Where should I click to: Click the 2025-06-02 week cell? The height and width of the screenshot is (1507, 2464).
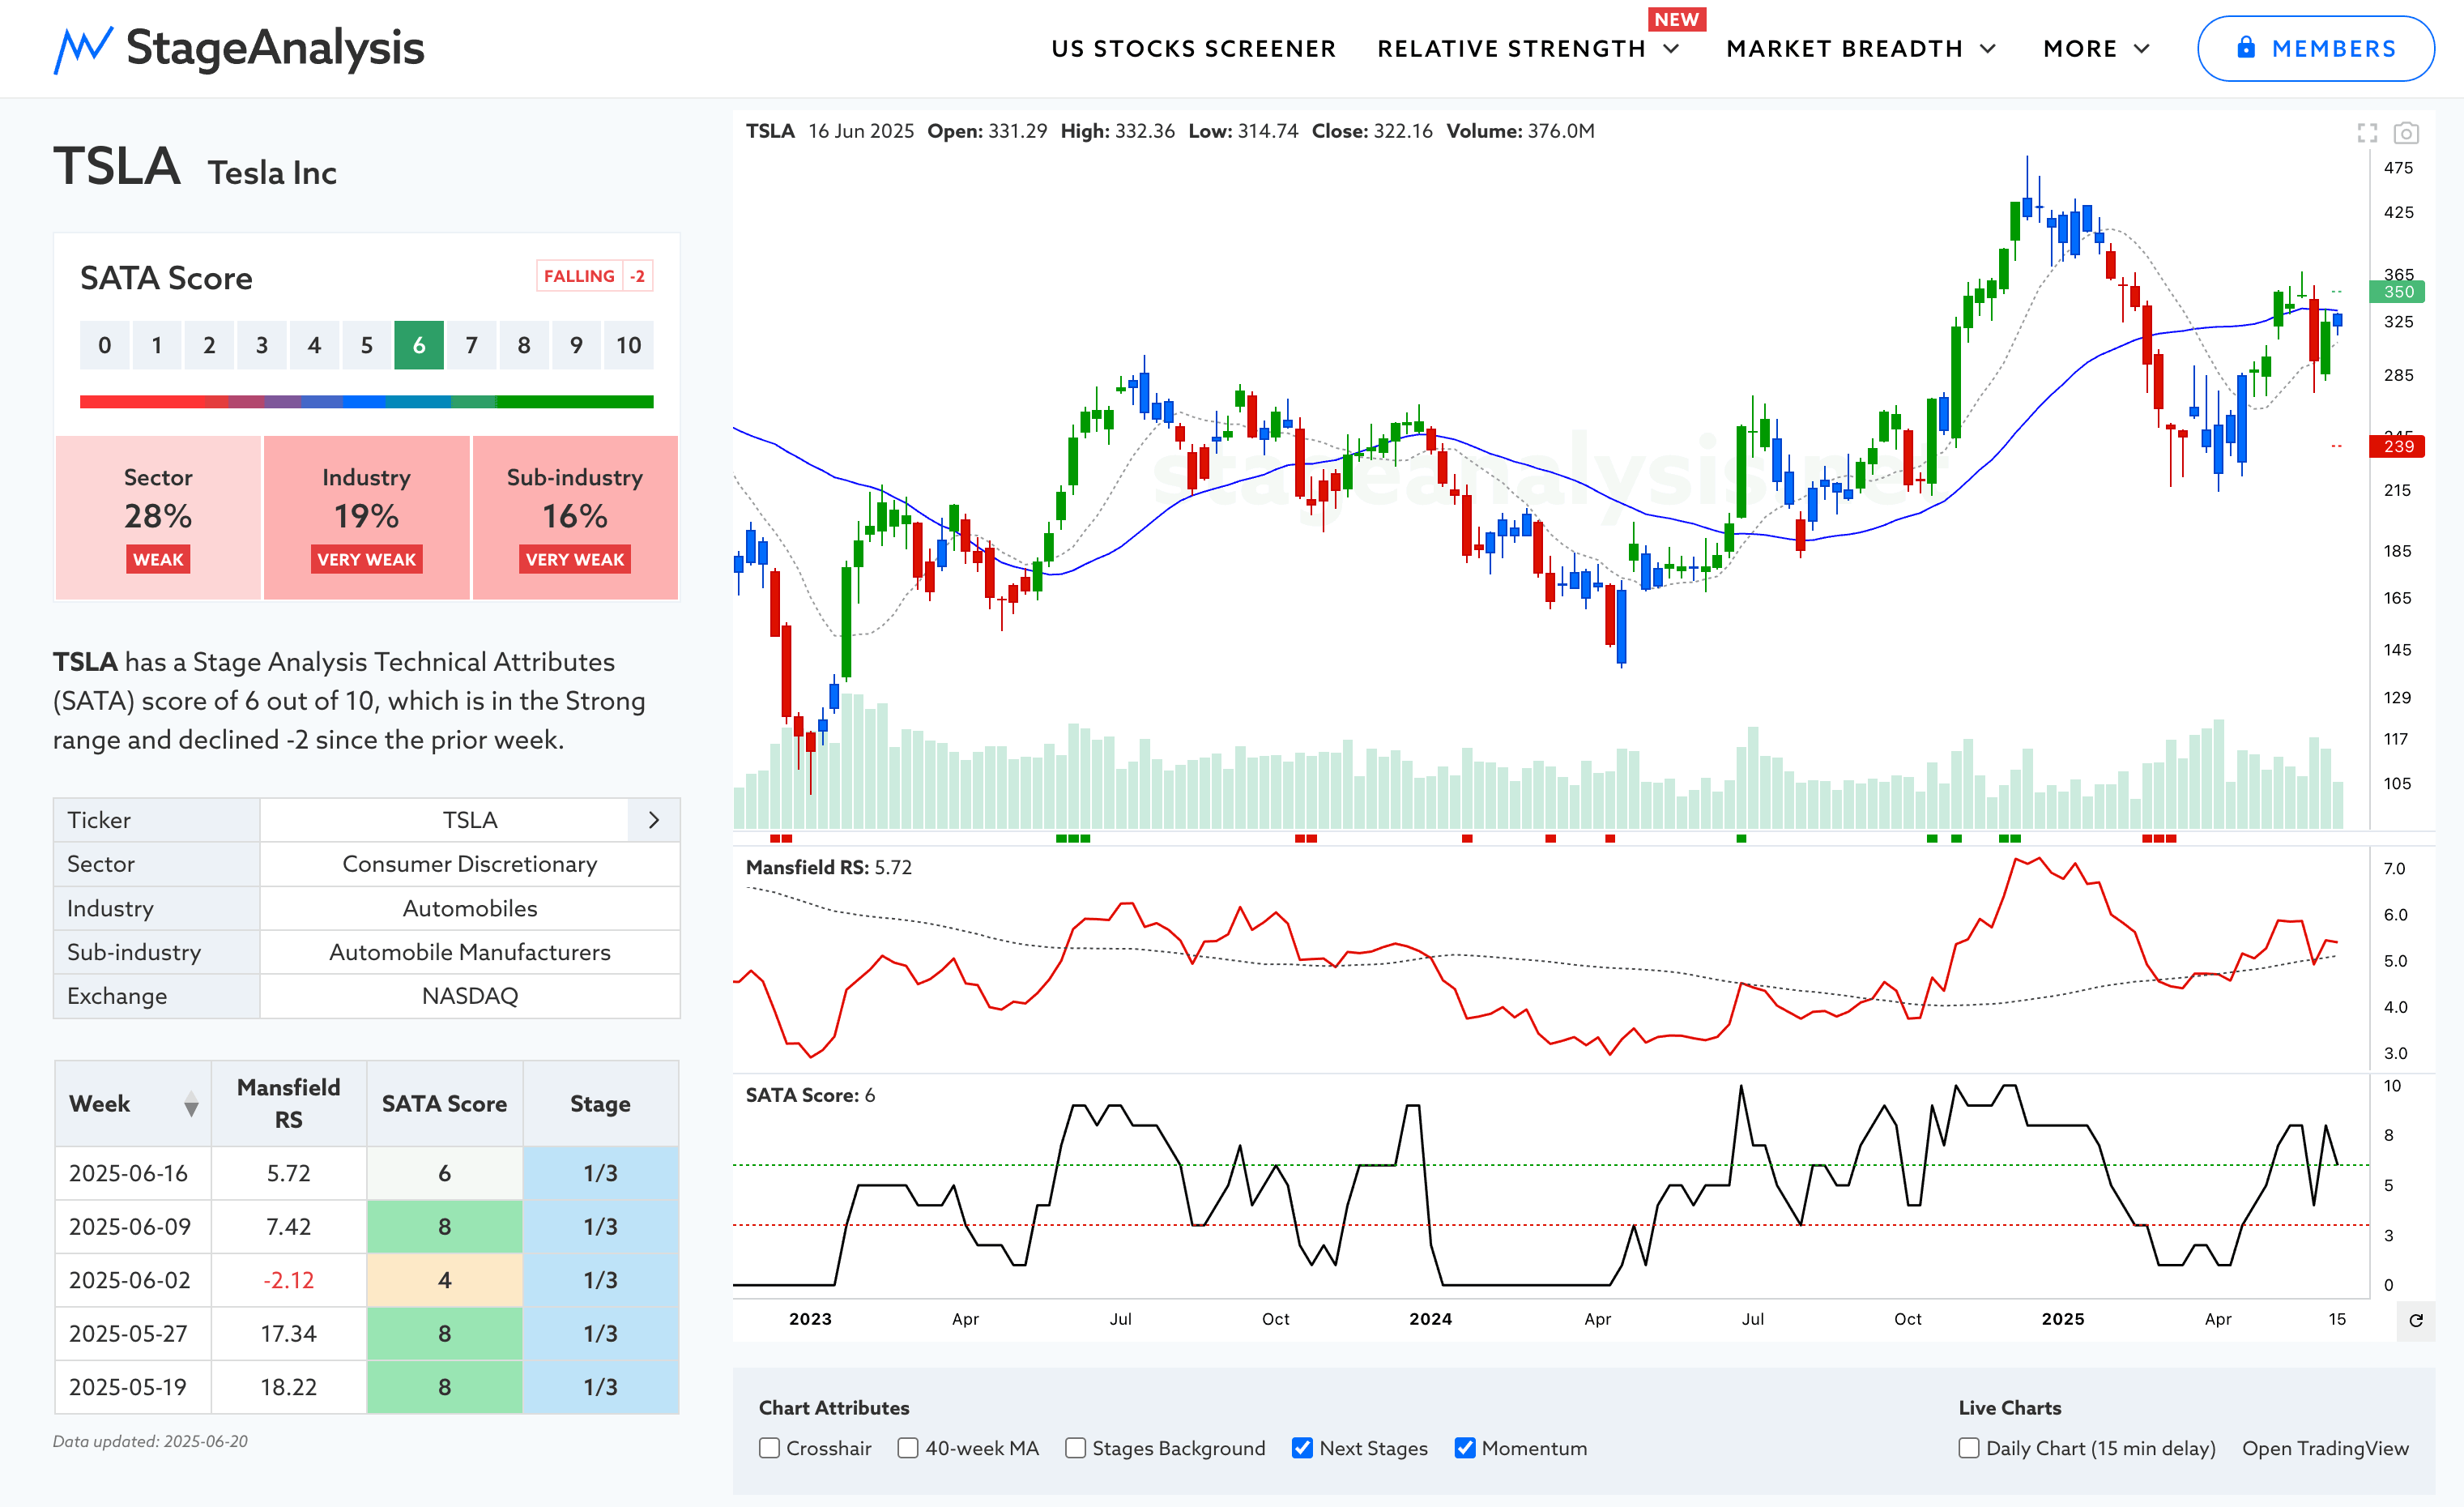coord(133,1280)
